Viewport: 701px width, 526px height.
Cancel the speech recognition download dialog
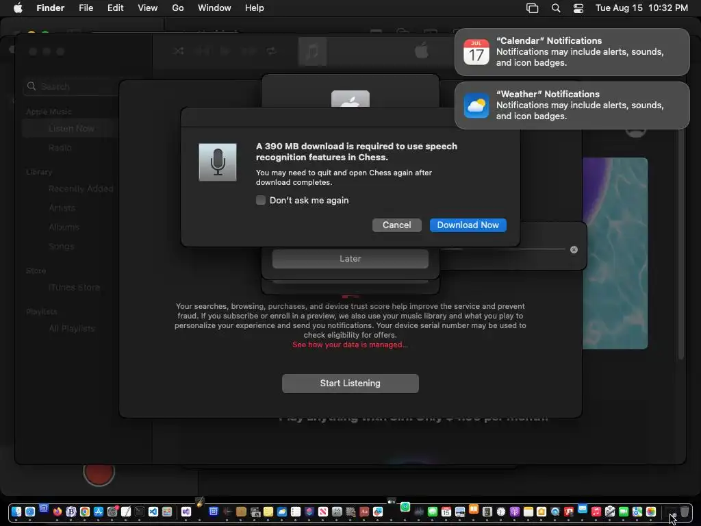pos(396,225)
